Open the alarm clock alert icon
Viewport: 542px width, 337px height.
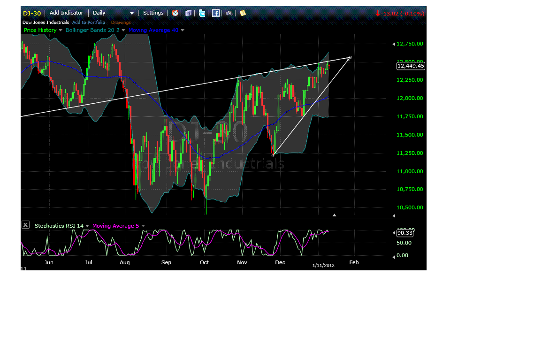click(175, 13)
